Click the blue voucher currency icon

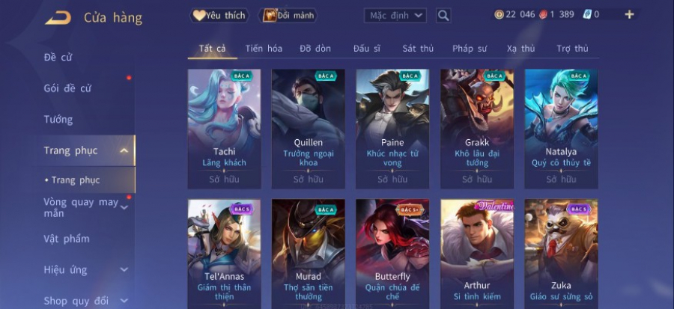click(x=587, y=14)
